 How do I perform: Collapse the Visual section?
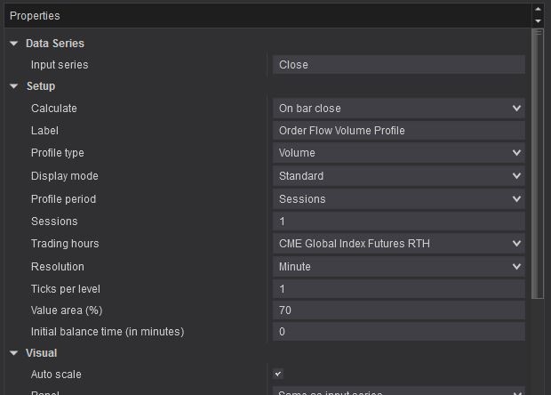click(x=14, y=353)
